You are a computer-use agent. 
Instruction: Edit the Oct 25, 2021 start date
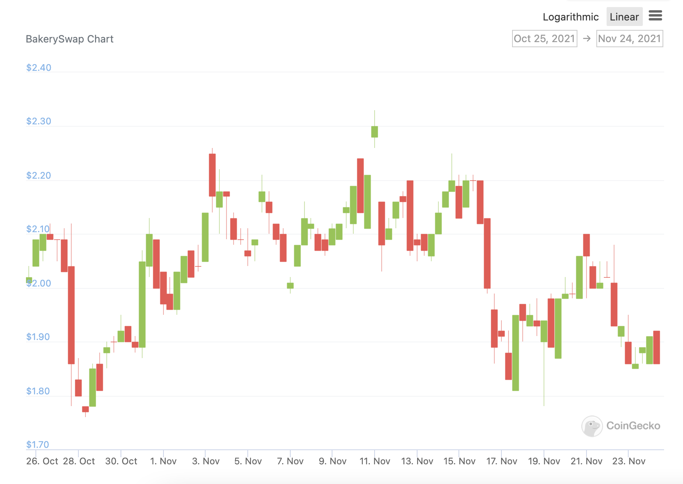[x=544, y=39]
